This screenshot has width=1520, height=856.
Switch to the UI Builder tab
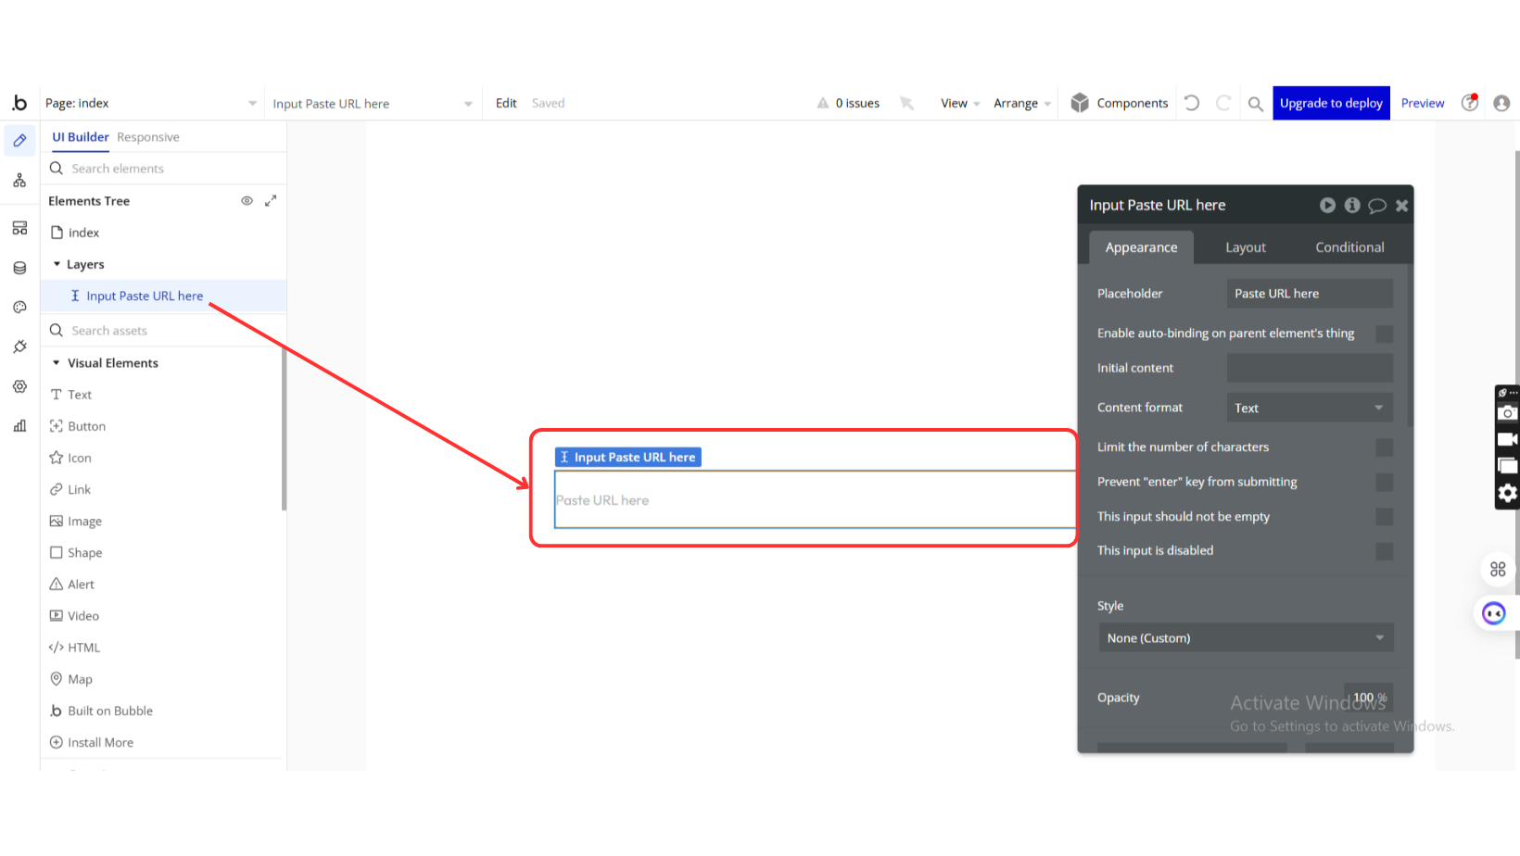(81, 137)
